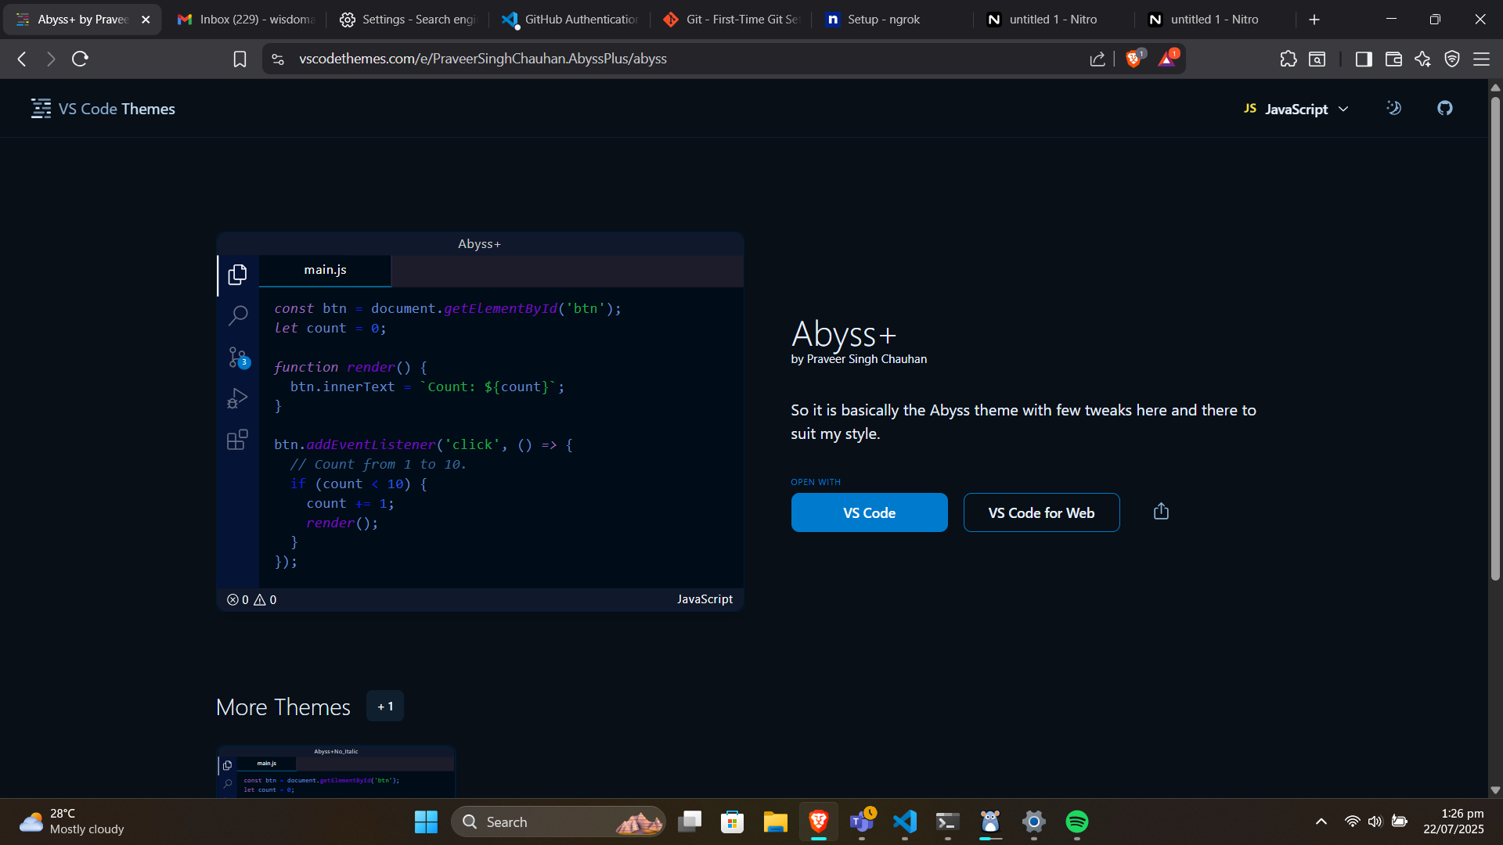Click the search magnifier icon in preview sidebar
The width and height of the screenshot is (1503, 845).
[x=237, y=315]
